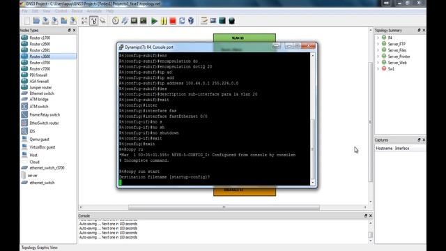Open the Help menu
Screen dimensions: 446x251
click(x=110, y=11)
